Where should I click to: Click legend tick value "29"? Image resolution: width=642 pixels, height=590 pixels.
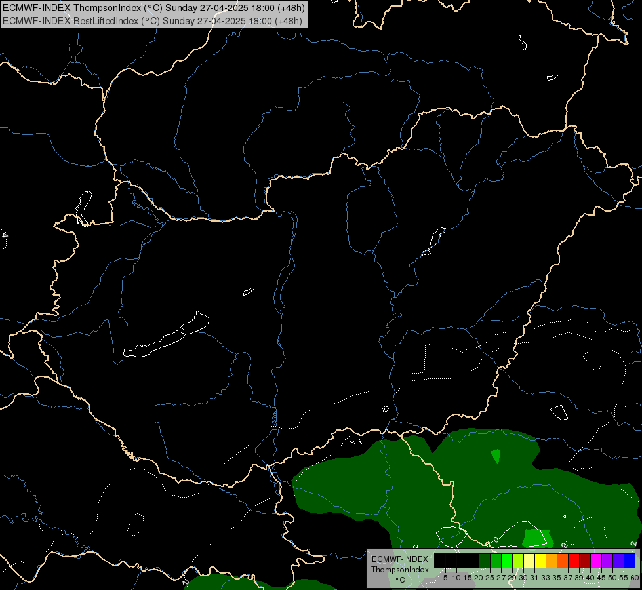(x=512, y=578)
